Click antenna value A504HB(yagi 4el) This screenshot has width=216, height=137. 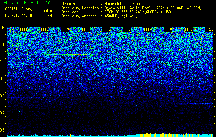click(121, 16)
